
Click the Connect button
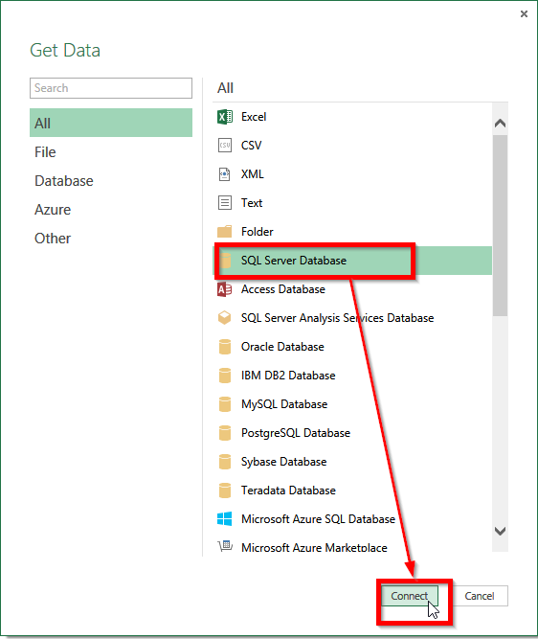[410, 596]
